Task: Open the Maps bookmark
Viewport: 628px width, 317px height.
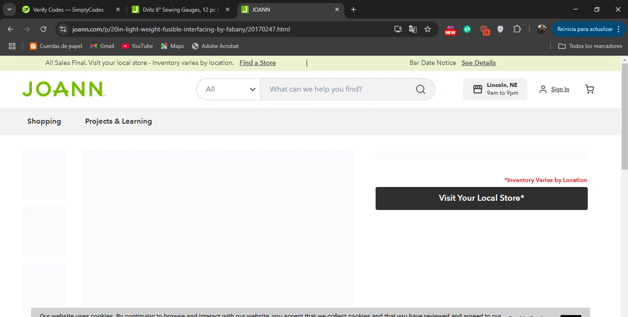Action: tap(172, 46)
